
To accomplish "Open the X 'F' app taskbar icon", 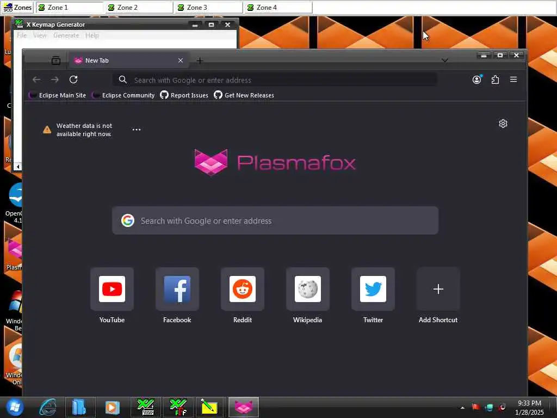I will [178, 407].
